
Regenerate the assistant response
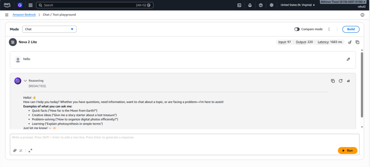pyautogui.click(x=340, y=81)
